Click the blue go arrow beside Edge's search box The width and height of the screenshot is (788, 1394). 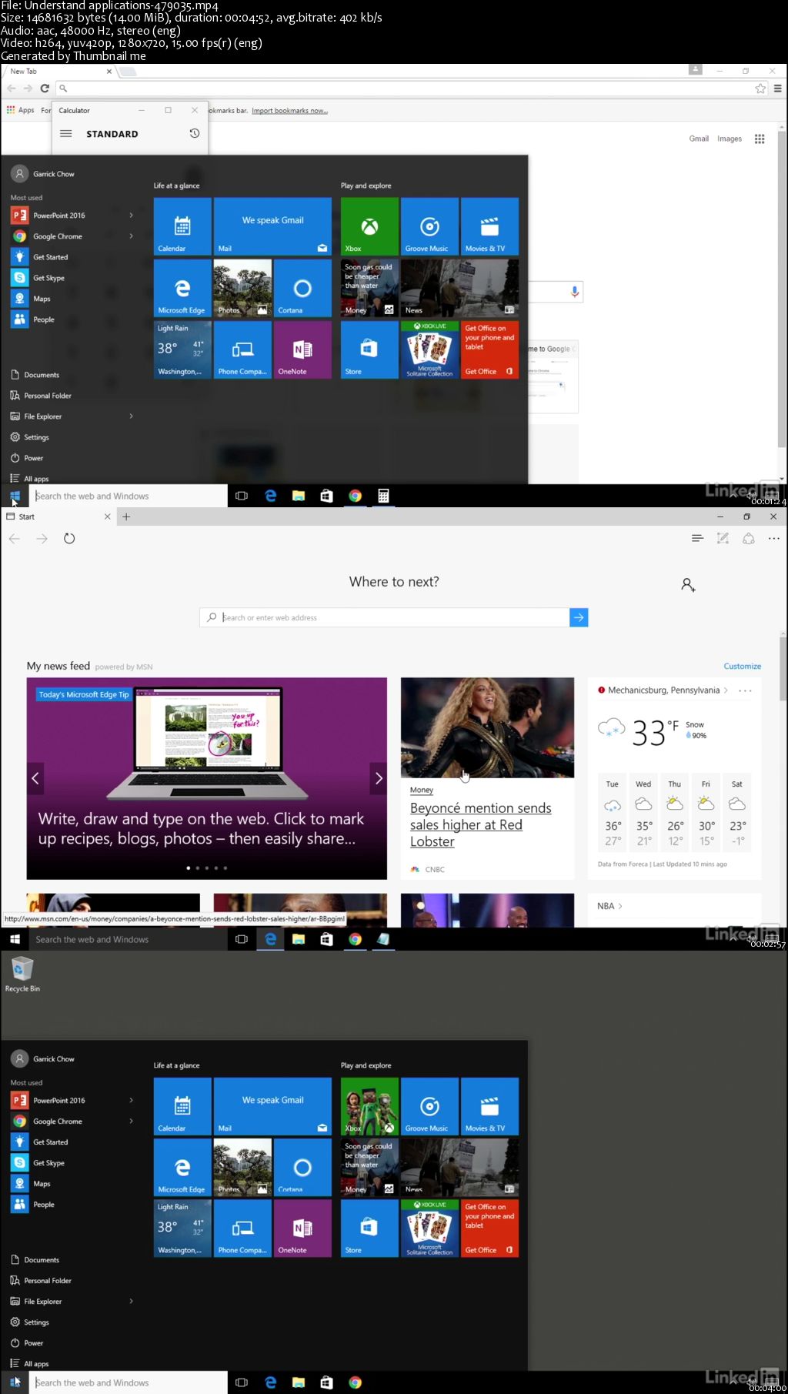(x=579, y=617)
